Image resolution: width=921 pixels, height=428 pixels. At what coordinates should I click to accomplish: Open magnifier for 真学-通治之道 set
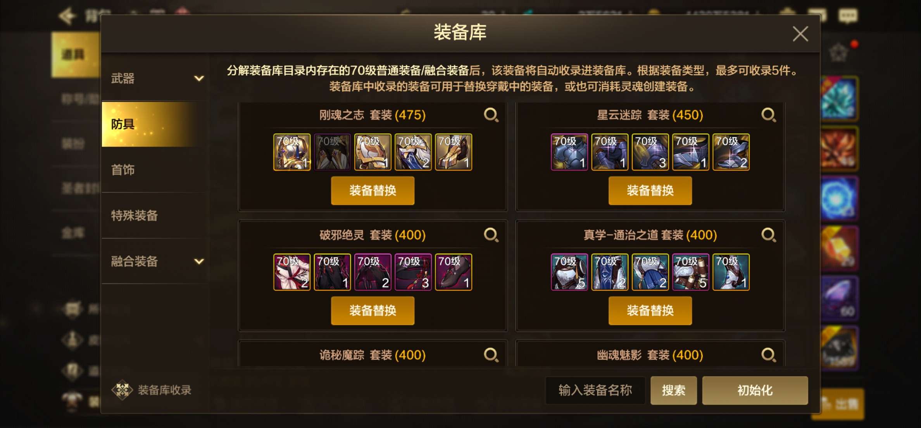(x=769, y=235)
